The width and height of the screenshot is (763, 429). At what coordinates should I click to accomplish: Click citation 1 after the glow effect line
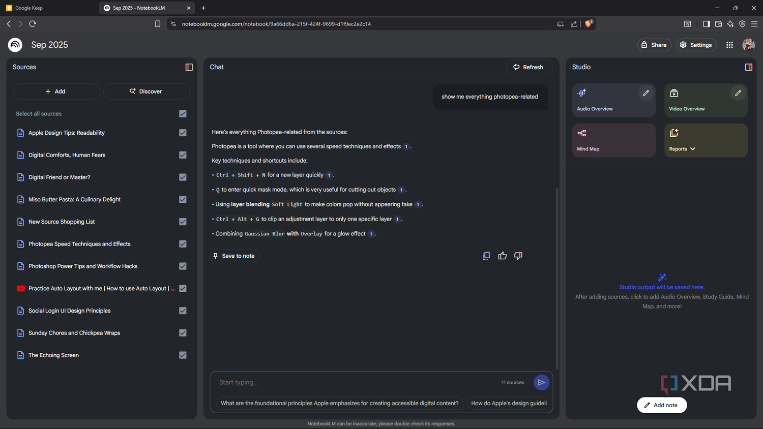point(371,234)
